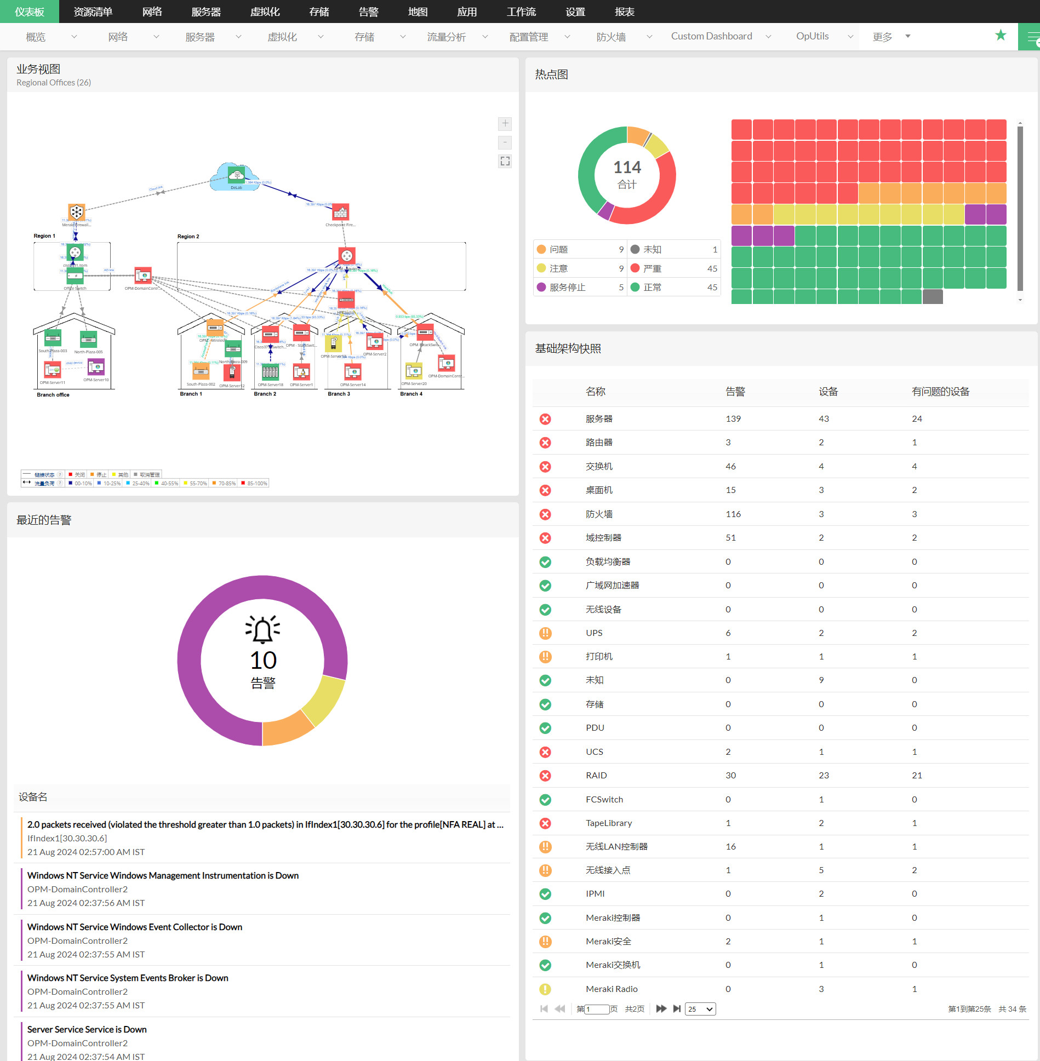Zoom in on the business view map
This screenshot has width=1040, height=1061.
(505, 124)
